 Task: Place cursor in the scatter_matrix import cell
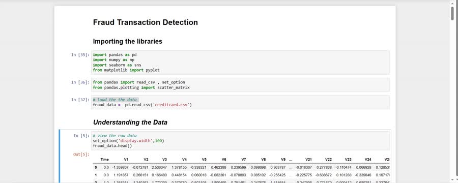(x=240, y=85)
